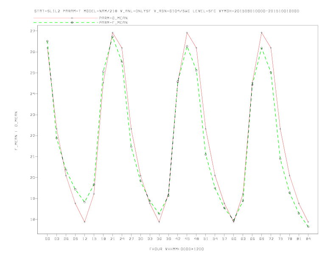Click x-axis tick label 21
The image size is (336, 260).
(112, 239)
